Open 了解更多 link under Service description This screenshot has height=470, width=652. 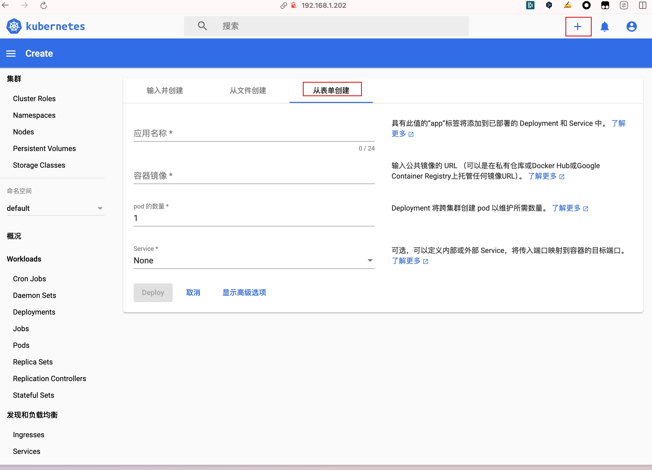coord(406,261)
